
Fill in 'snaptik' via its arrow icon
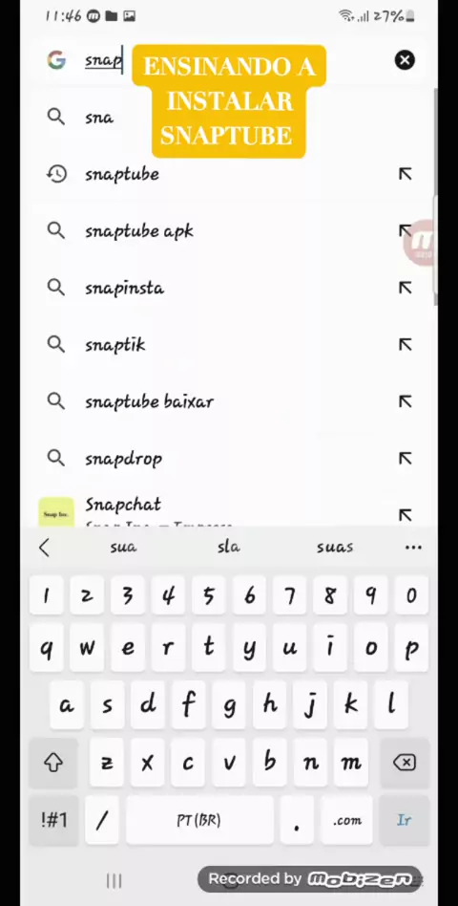point(405,344)
